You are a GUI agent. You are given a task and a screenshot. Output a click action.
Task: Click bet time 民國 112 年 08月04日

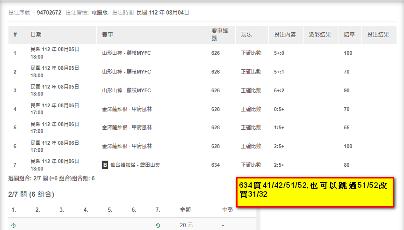[163, 13]
